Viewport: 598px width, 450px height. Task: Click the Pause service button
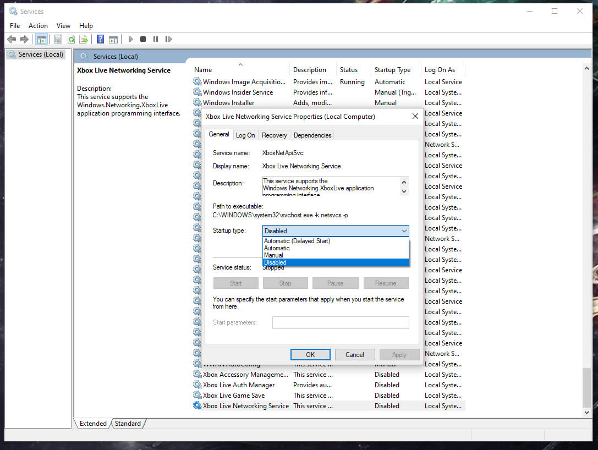pos(335,283)
